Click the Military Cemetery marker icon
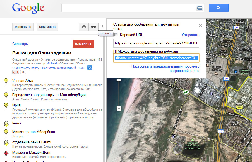252x162 pixels. tap(217, 73)
